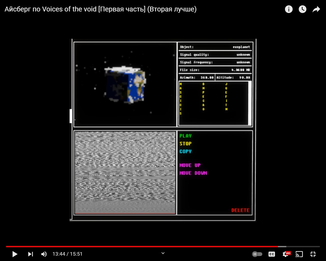
Task: Open the video settings gear
Action: (286, 254)
